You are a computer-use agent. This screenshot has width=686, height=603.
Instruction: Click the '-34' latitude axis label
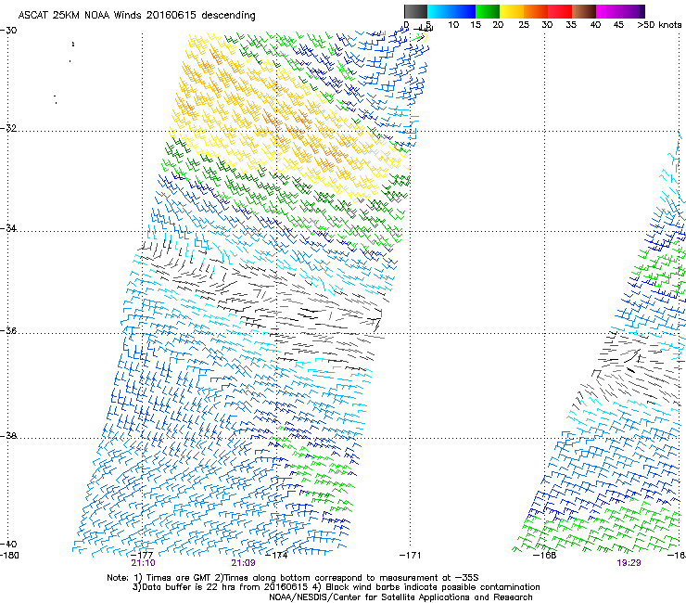[8, 228]
